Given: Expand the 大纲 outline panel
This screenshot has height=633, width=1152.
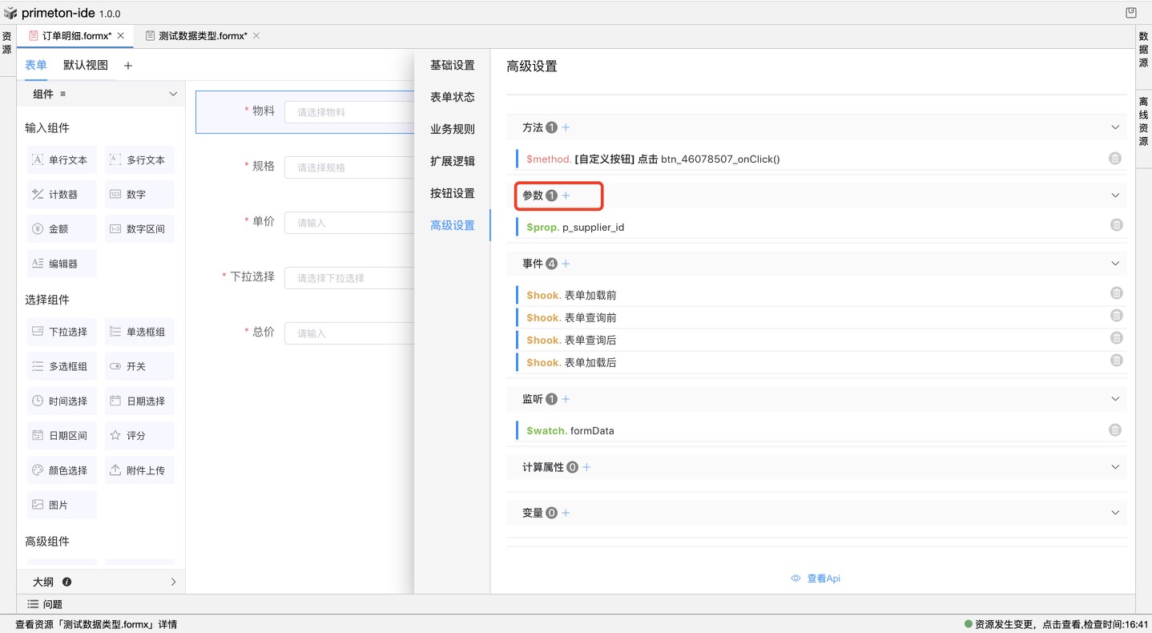Looking at the screenshot, I should [173, 582].
